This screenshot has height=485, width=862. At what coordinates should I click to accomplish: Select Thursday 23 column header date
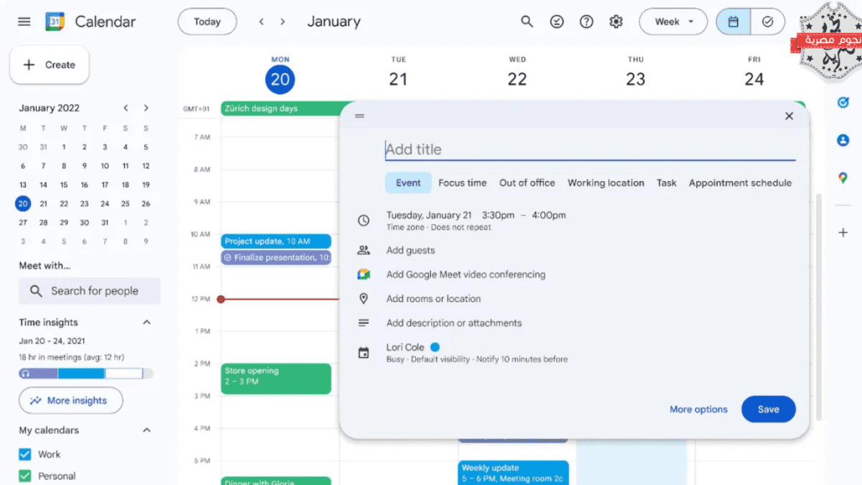pyautogui.click(x=636, y=79)
